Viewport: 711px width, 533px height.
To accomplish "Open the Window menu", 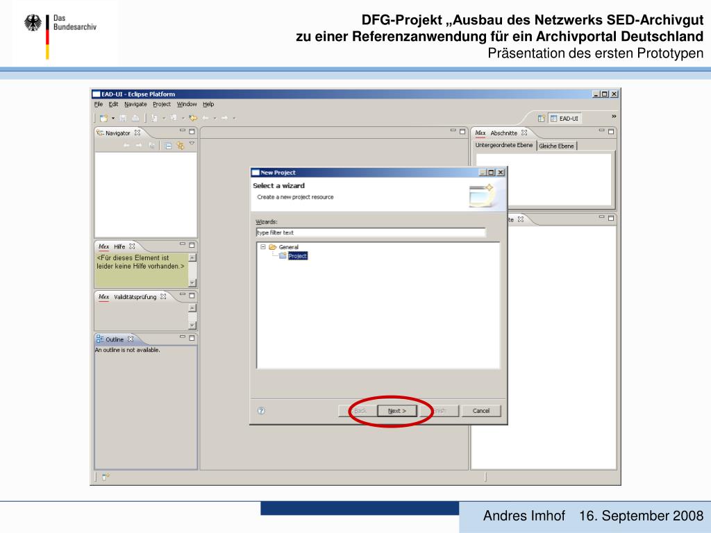I will pos(187,104).
